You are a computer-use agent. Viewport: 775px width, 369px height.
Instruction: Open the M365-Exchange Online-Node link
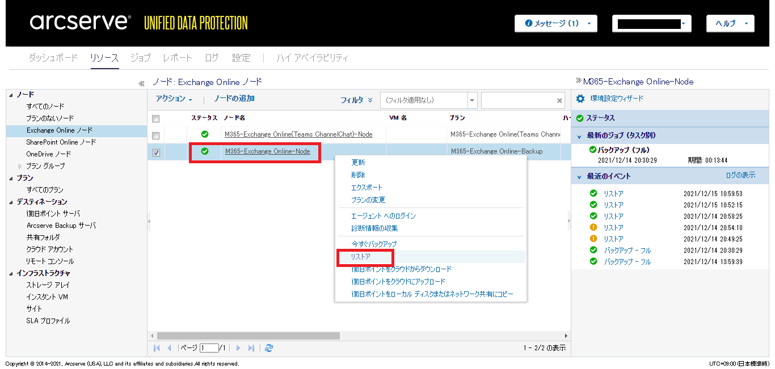[268, 151]
